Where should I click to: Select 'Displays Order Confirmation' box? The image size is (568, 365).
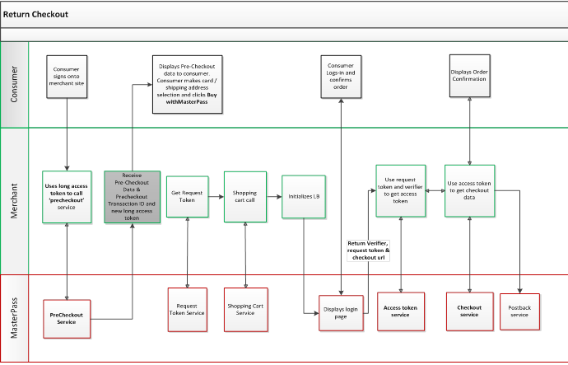click(x=470, y=76)
